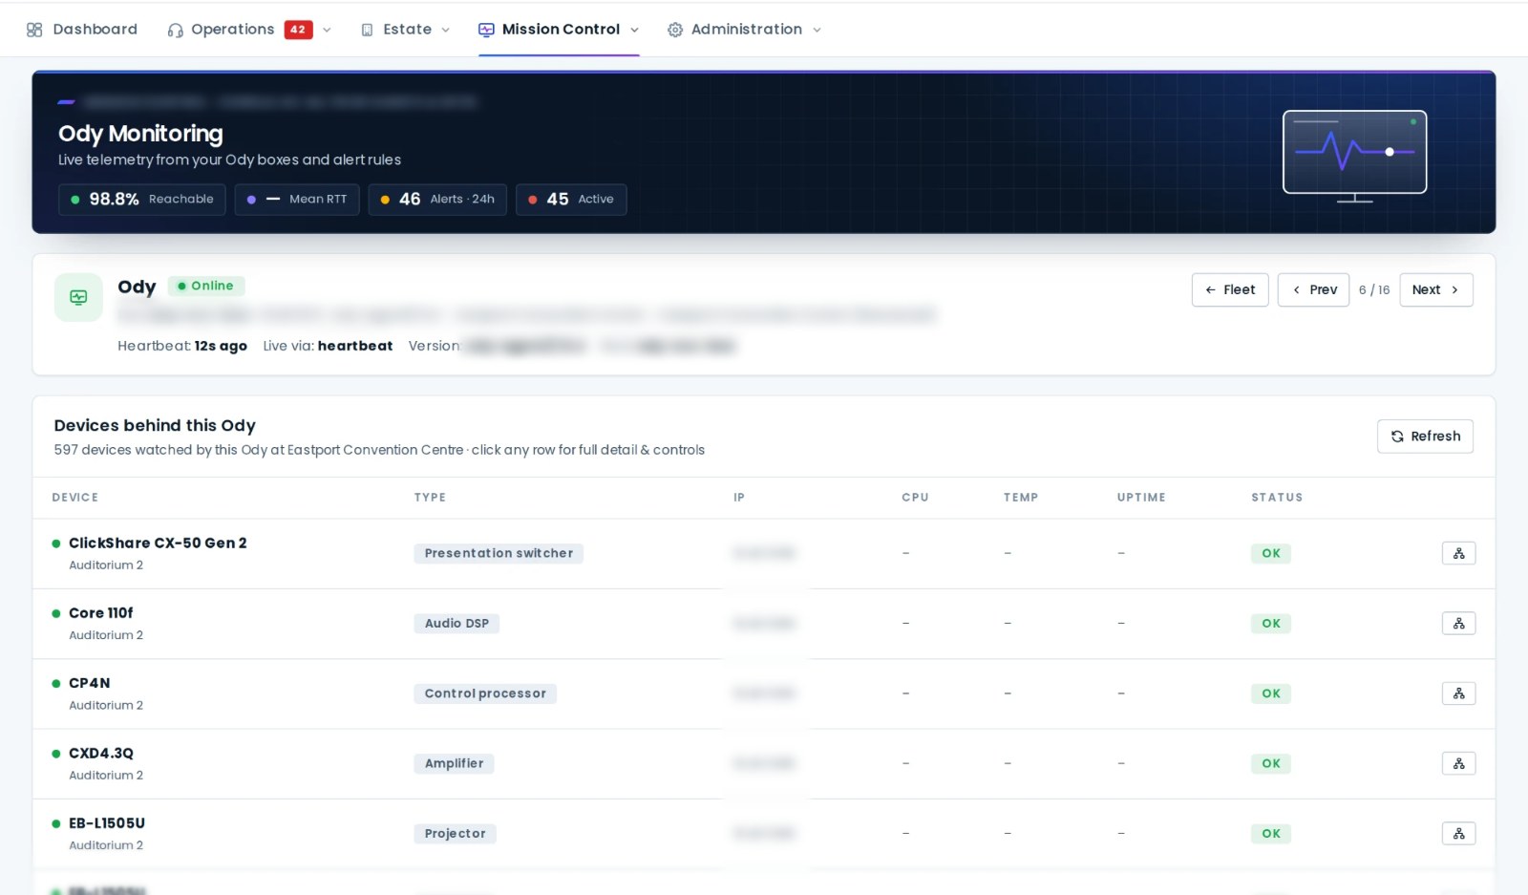Go to the Prev Ody
Viewport: 1528px width, 895px height.
(x=1313, y=290)
